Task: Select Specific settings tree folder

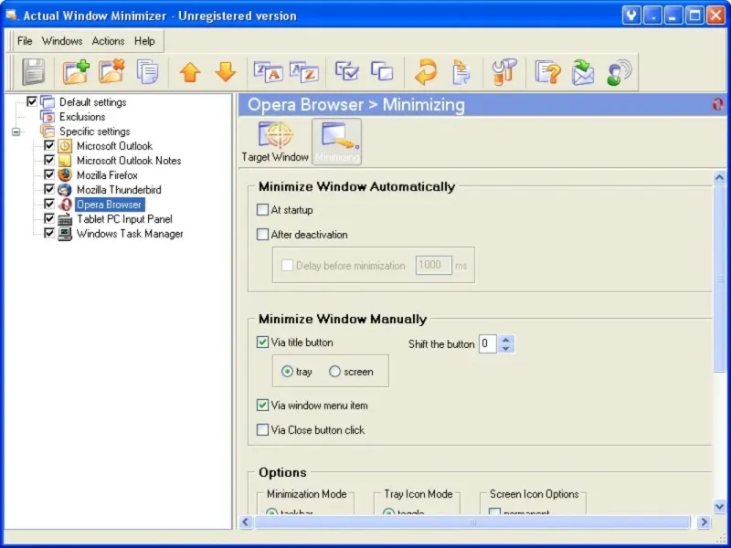Action: click(95, 132)
